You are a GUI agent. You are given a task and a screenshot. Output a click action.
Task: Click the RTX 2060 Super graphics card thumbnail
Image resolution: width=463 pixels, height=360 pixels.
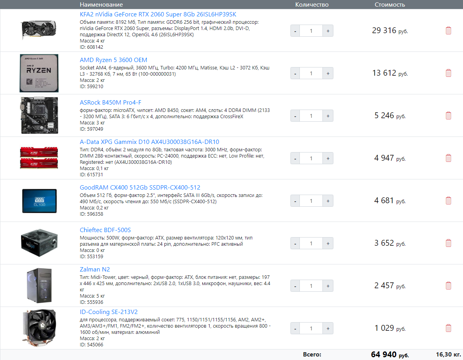coord(39,30)
